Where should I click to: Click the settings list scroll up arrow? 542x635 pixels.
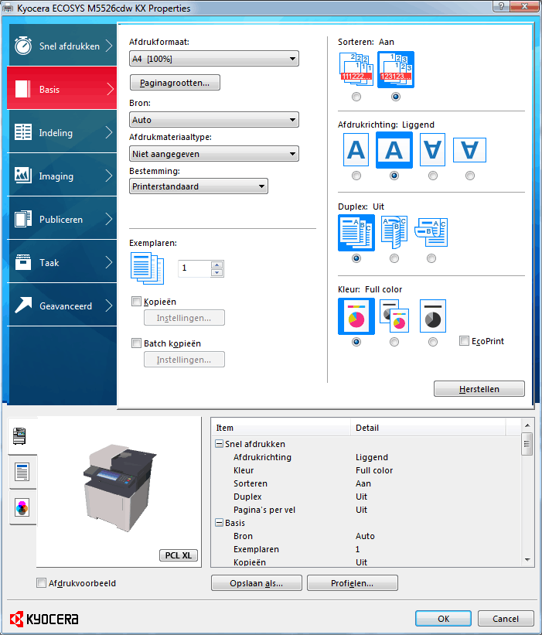coord(527,425)
